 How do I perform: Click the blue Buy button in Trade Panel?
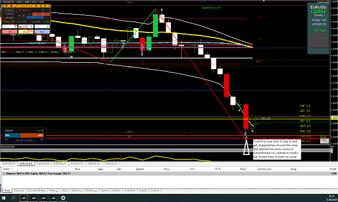pyautogui.click(x=42, y=32)
